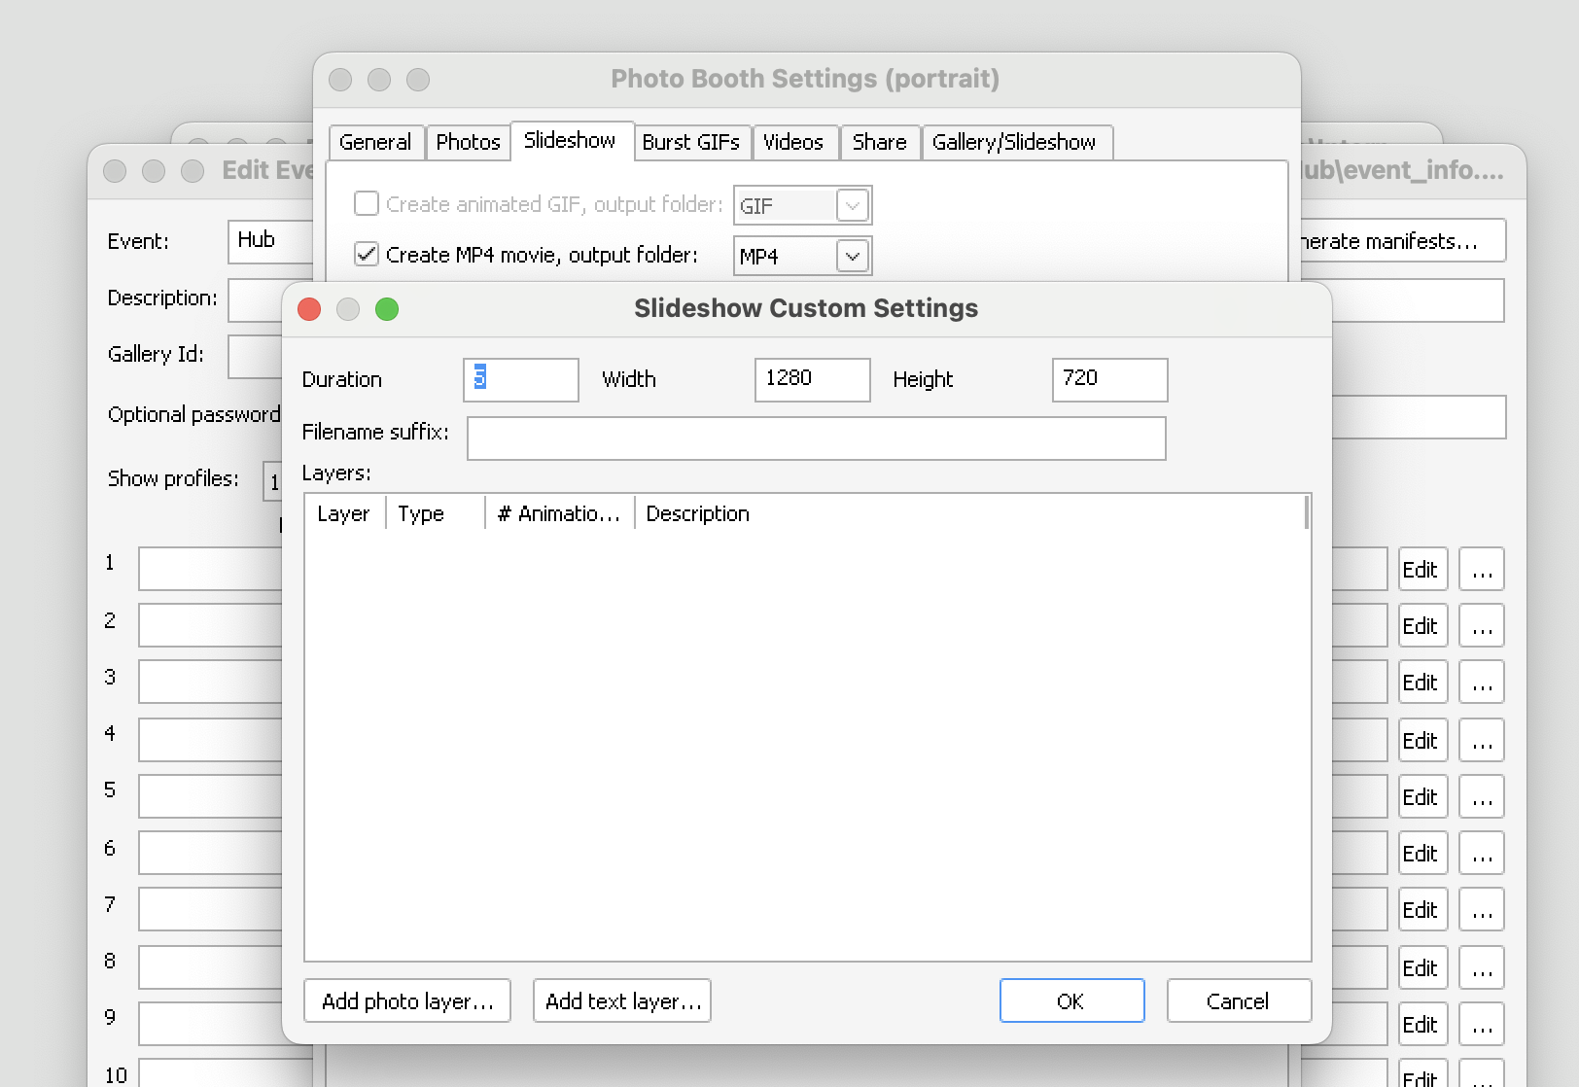Focus the Duration input field
The width and height of the screenshot is (1579, 1087).
(x=521, y=379)
